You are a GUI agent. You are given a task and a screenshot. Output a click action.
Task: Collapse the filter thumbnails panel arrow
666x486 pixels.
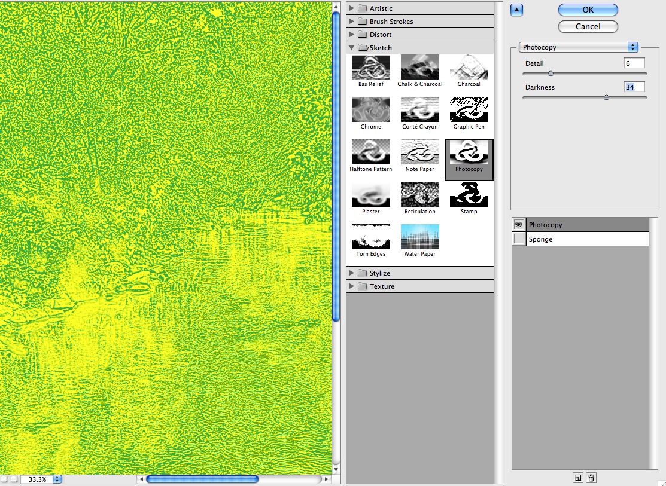[x=517, y=9]
